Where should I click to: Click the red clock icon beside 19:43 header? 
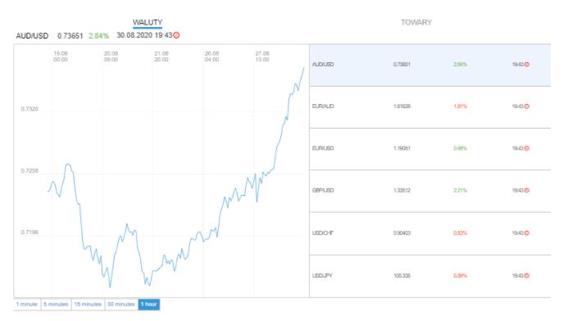click(177, 35)
